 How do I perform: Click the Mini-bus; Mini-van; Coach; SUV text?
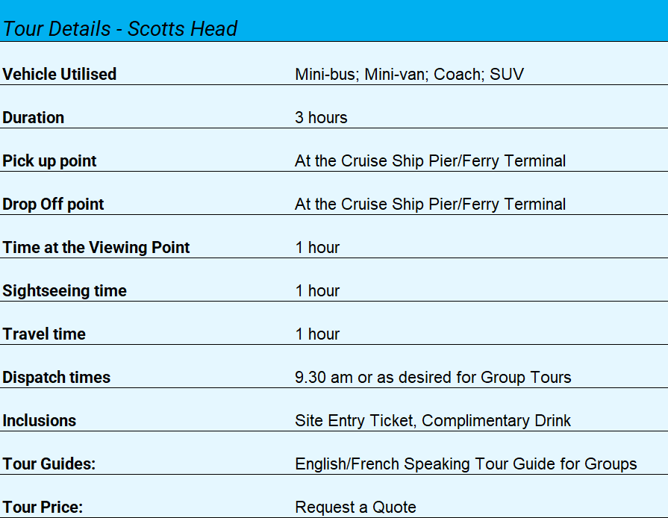point(409,75)
